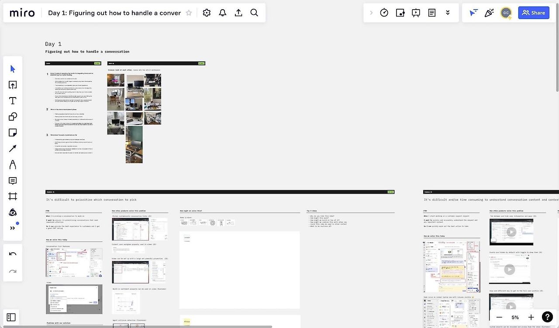This screenshot has height=328, width=559.
Task: Click the Miro logo
Action: coord(22,13)
